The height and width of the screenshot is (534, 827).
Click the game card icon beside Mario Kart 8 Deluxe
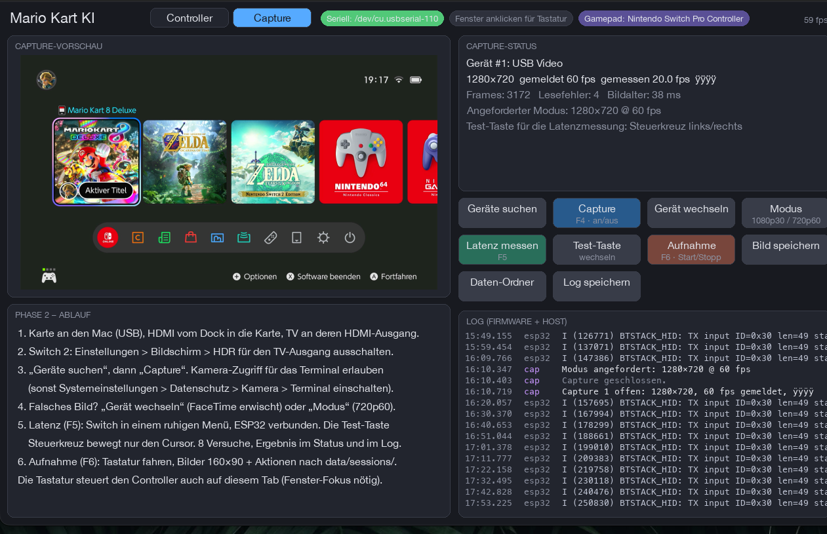[62, 110]
